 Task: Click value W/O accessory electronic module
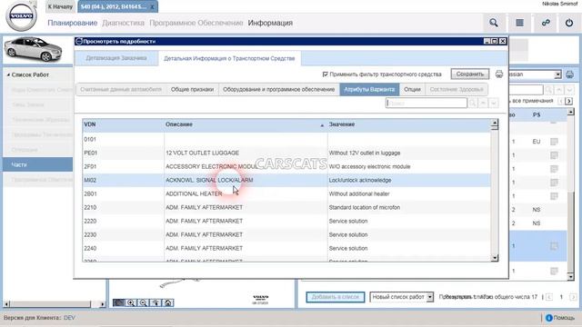point(369,167)
